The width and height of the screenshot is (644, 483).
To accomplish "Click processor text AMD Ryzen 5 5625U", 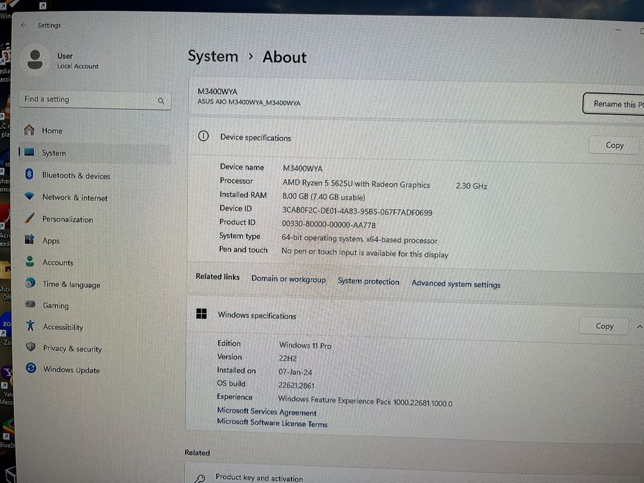I will coord(356,184).
